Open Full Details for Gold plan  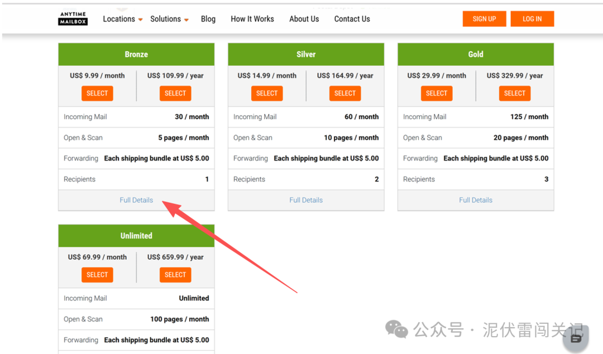(x=476, y=200)
